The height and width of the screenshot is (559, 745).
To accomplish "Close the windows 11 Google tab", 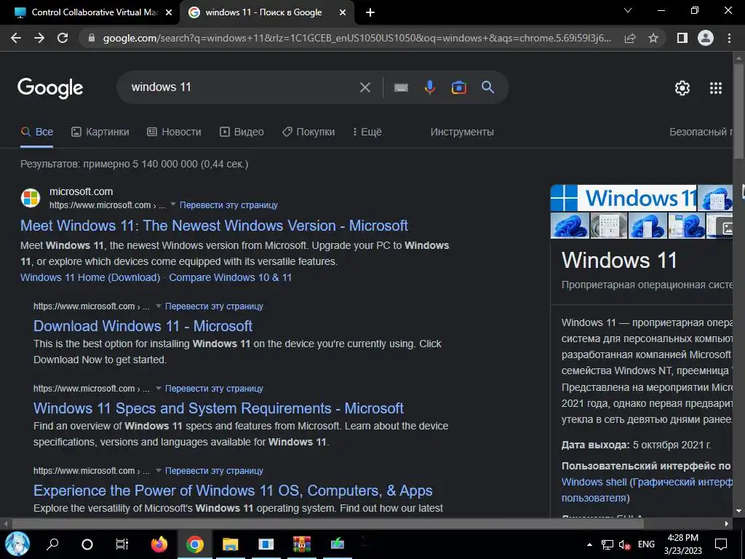I will pyautogui.click(x=343, y=12).
